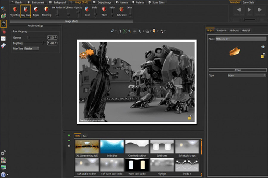The image size is (268, 178).
Task: Apply the Edges image effect
Action: pos(36,9)
